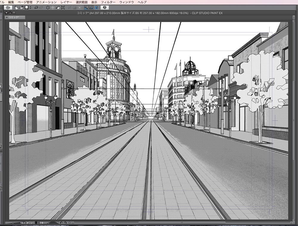The image size is (298, 226).
Task: Undo the last action
Action: tap(36, 7)
